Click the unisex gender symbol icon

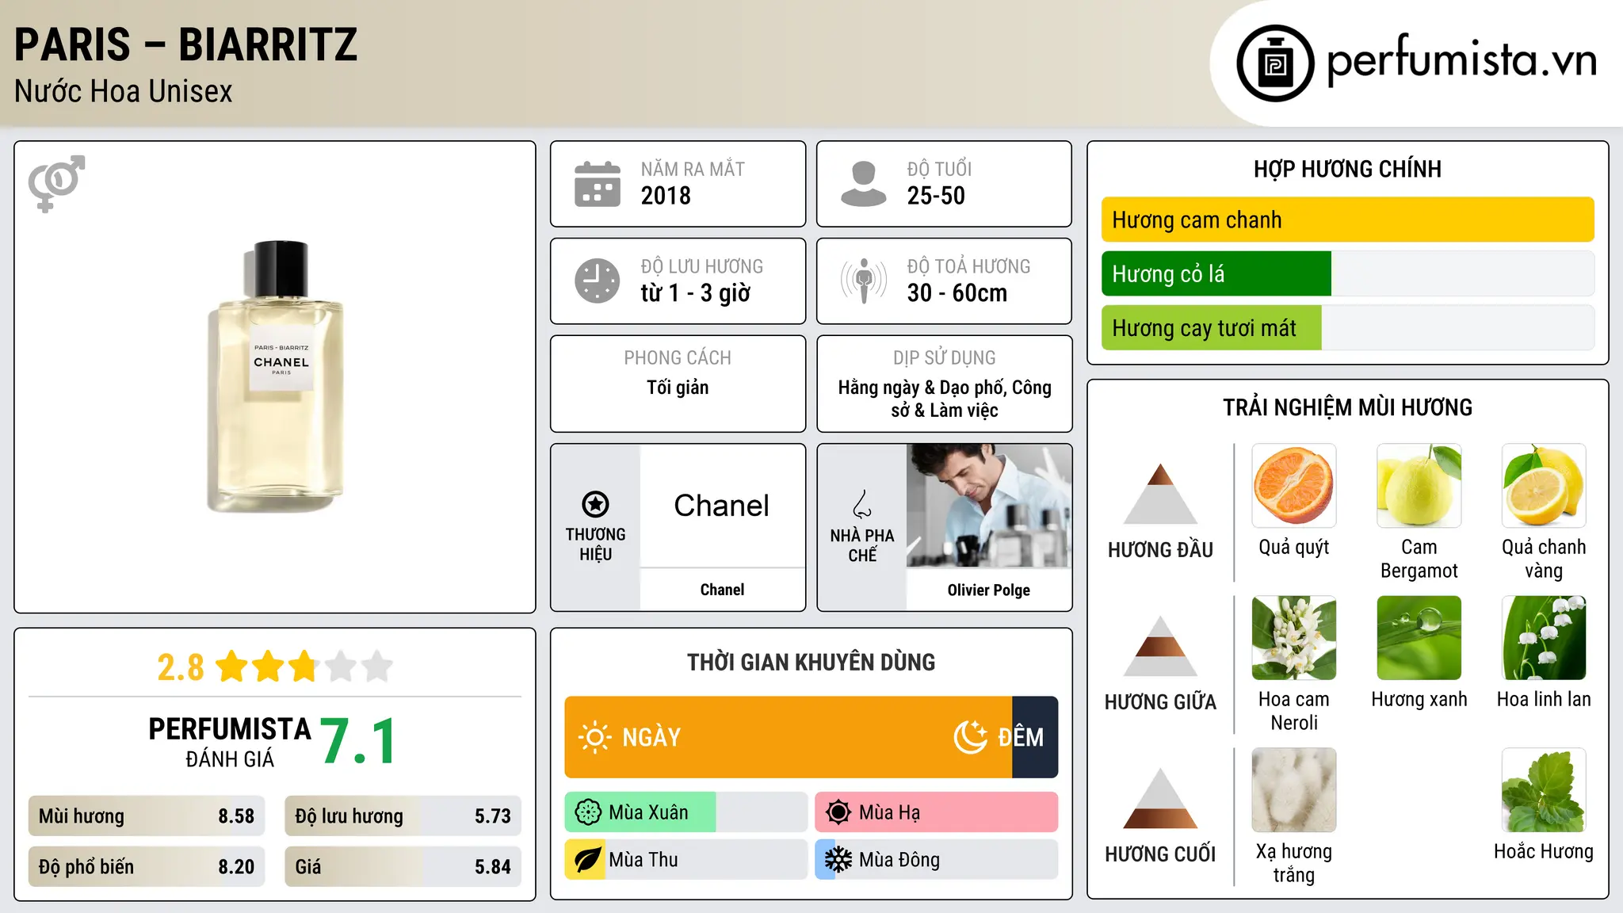(56, 183)
